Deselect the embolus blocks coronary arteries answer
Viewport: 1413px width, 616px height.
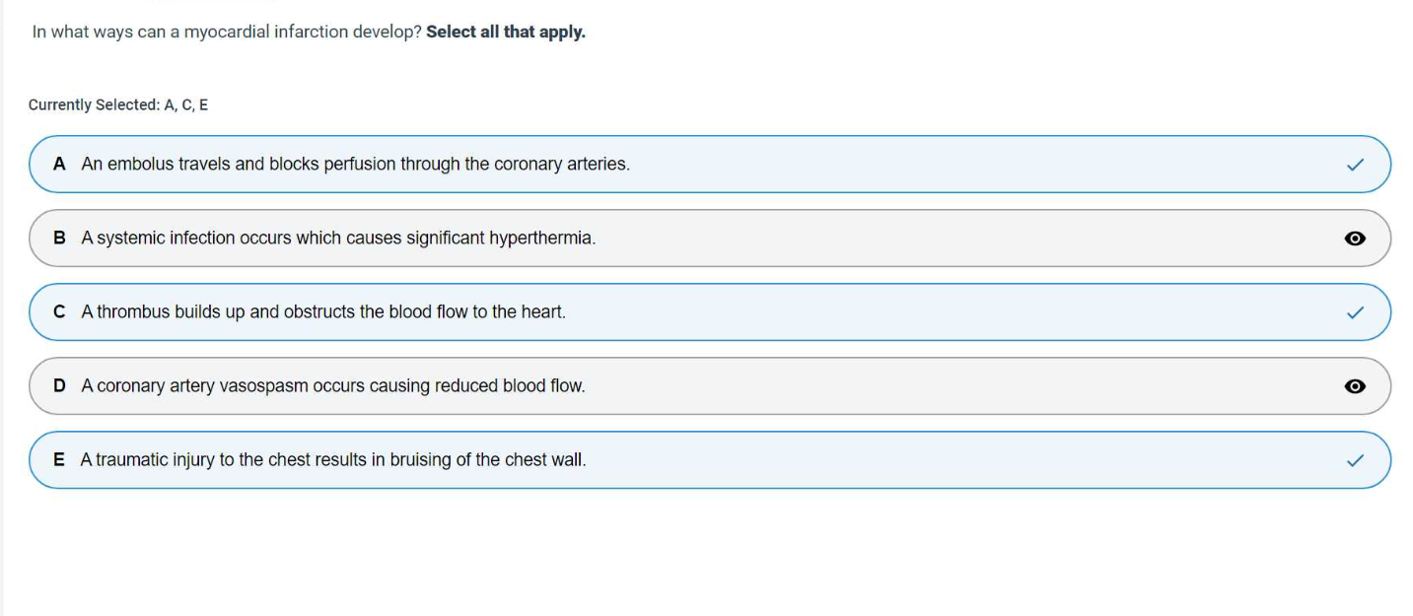click(x=355, y=165)
